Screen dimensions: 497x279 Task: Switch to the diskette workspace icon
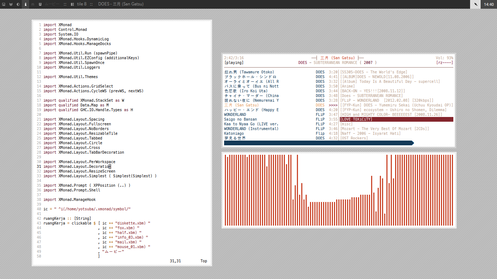coord(4,4)
